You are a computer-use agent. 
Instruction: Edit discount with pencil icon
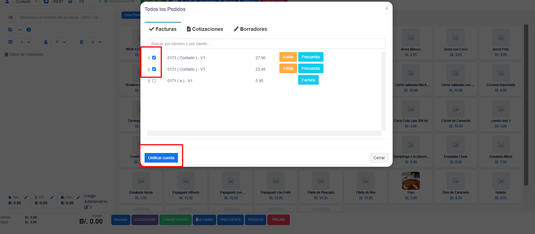[x=26, y=197]
